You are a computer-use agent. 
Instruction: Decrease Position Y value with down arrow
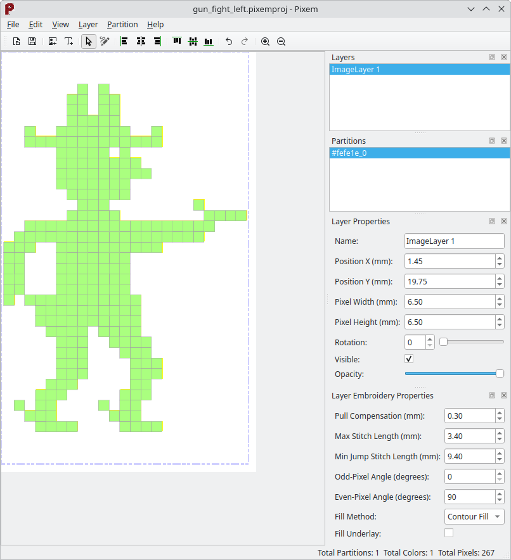tap(500, 285)
